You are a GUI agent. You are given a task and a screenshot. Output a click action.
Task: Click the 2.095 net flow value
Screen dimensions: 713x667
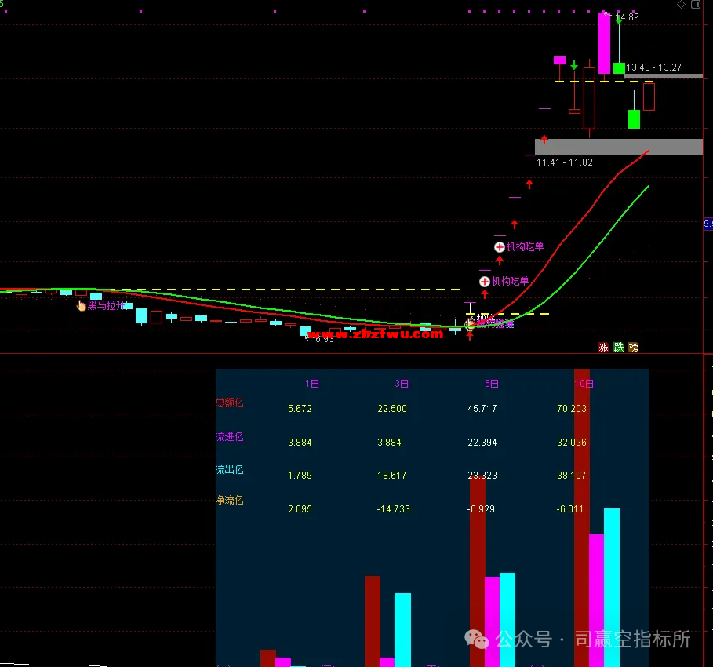coord(300,509)
